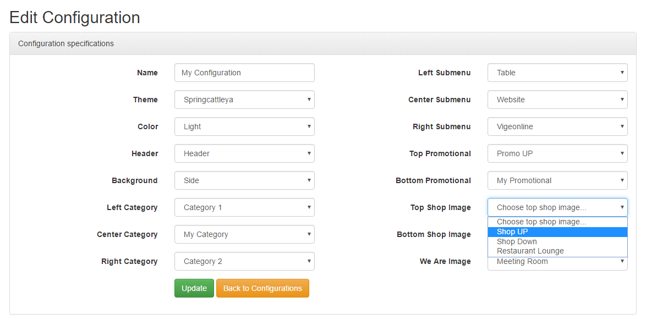Expand the Left Category dropdown
646x325 pixels.
(244, 208)
